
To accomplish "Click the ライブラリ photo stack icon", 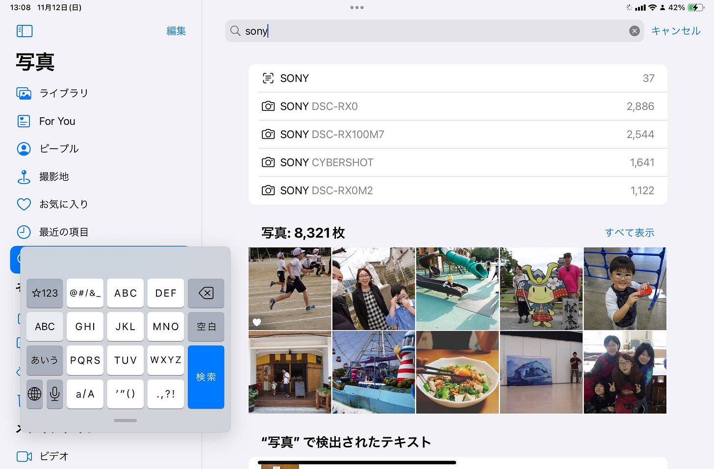I will [24, 93].
